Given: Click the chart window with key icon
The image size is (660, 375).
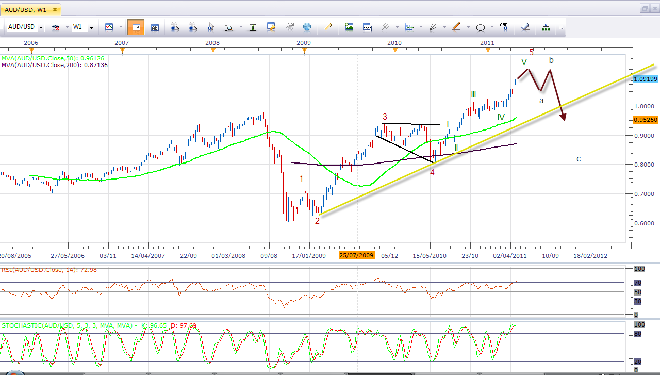Looking at the screenshot, I should 271,27.
